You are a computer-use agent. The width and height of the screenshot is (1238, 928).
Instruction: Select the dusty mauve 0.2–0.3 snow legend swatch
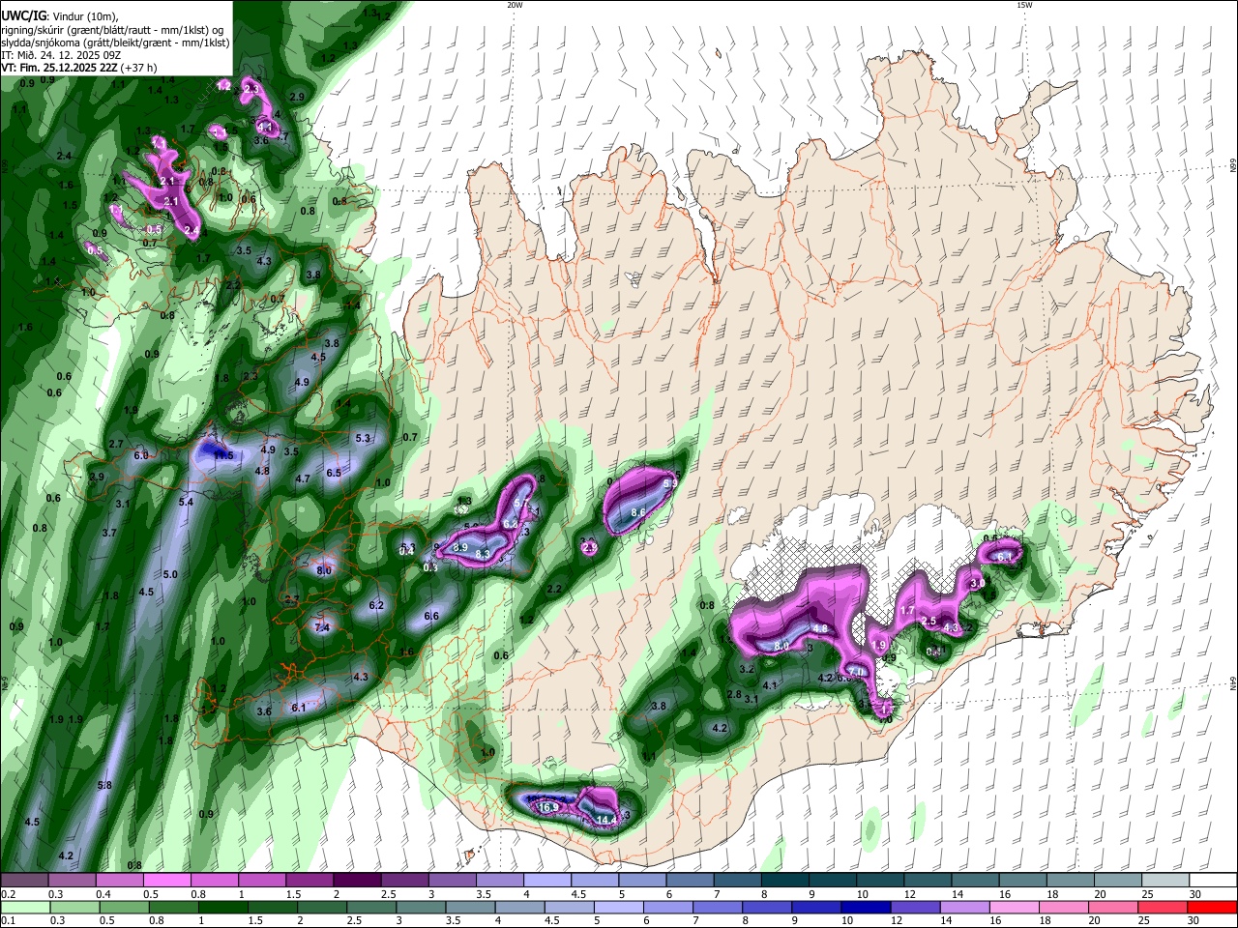(x=24, y=881)
